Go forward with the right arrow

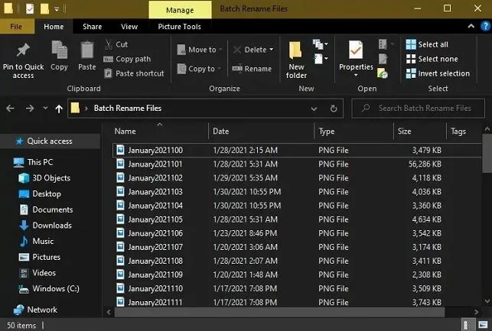[x=30, y=109]
